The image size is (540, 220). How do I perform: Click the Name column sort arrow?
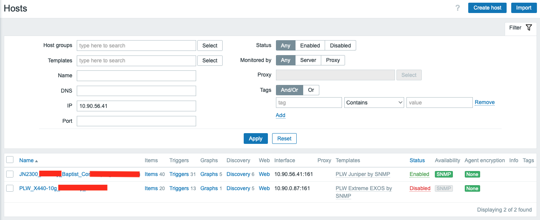coord(36,161)
